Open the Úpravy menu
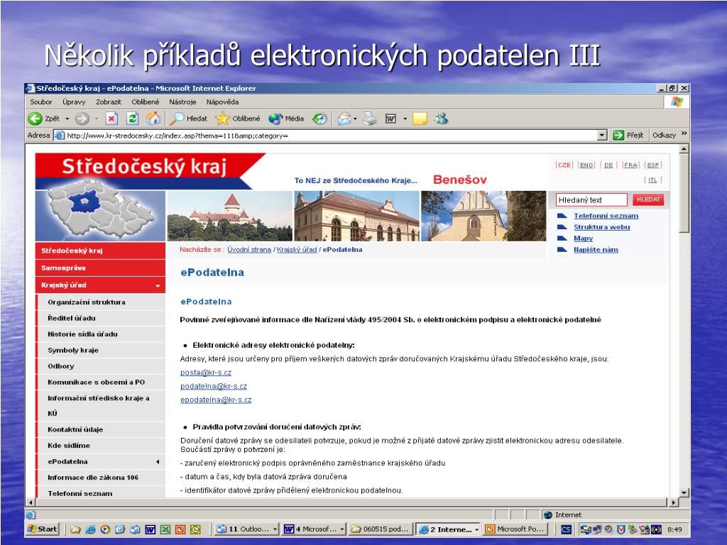727x545 pixels. pos(74,102)
